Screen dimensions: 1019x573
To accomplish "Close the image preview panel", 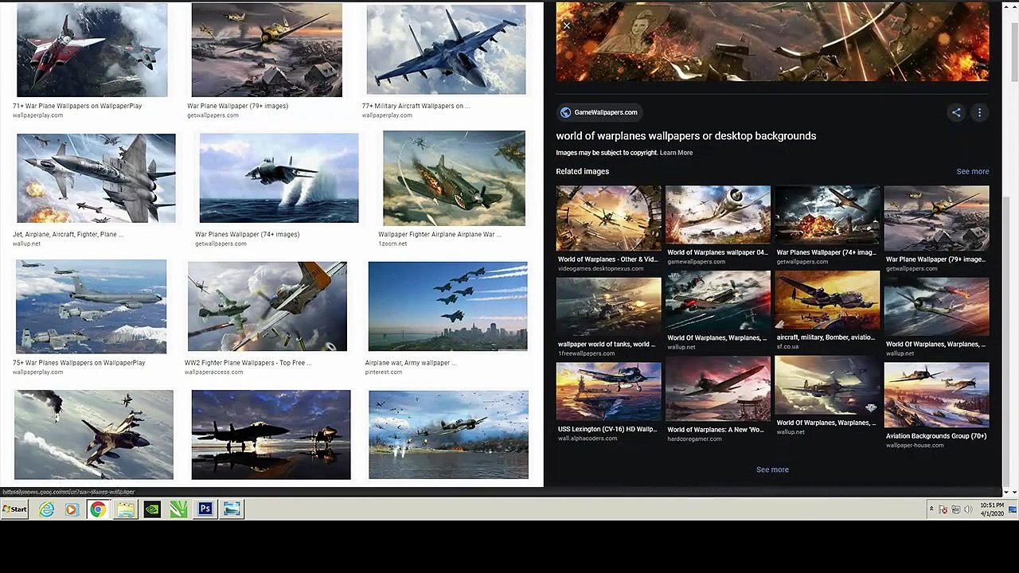I will 566,25.
